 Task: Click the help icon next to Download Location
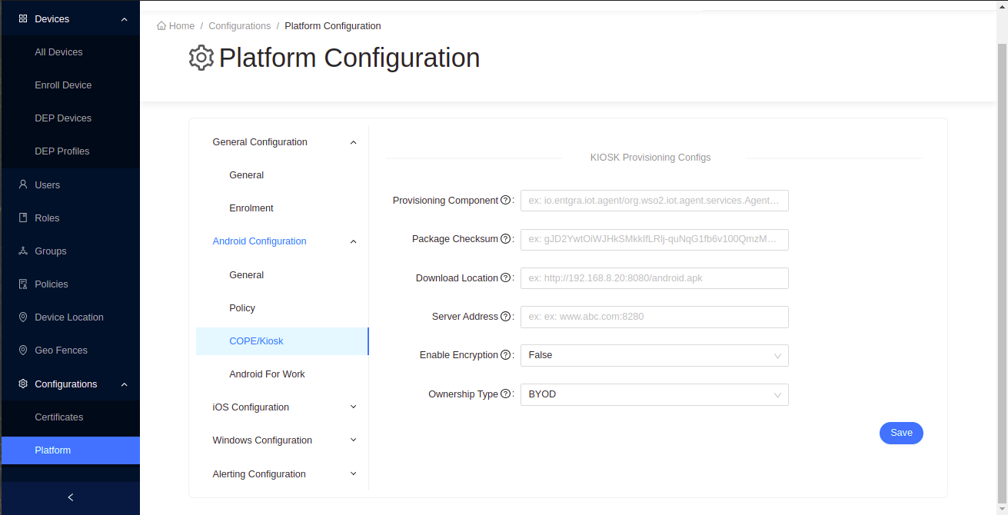point(506,278)
